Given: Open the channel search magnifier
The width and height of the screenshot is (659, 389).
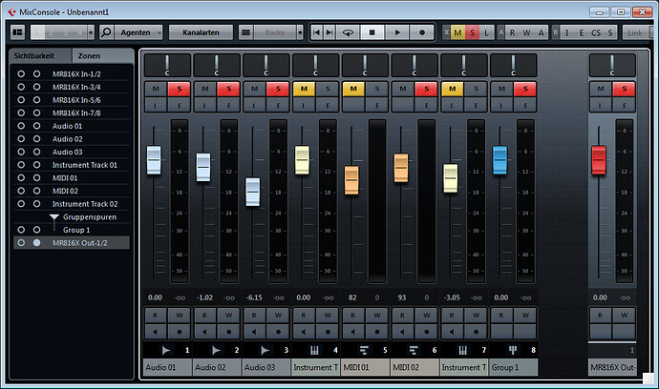Looking at the screenshot, I should (106, 32).
